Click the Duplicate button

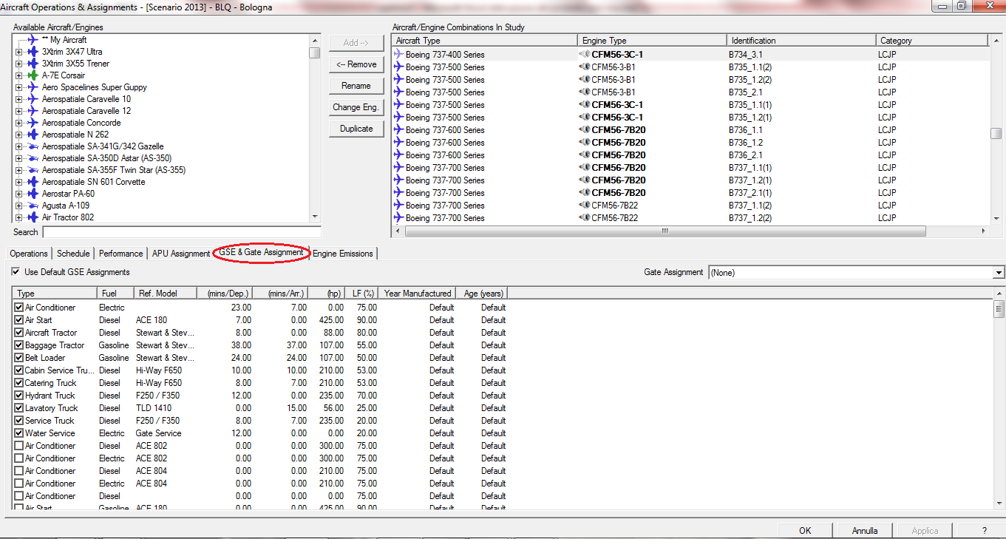[x=356, y=129]
